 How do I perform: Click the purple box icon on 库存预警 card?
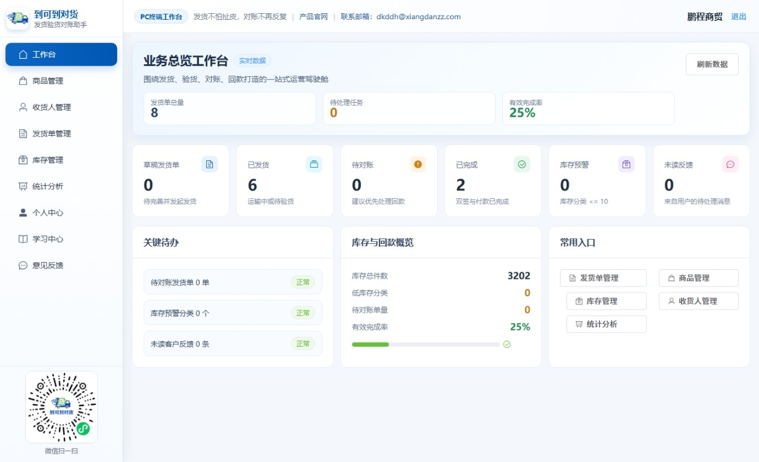[x=626, y=165]
